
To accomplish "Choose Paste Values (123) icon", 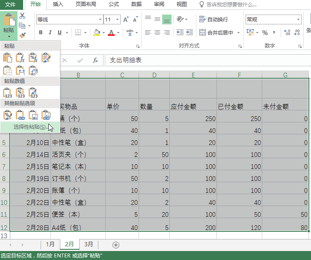I will 8,93.
